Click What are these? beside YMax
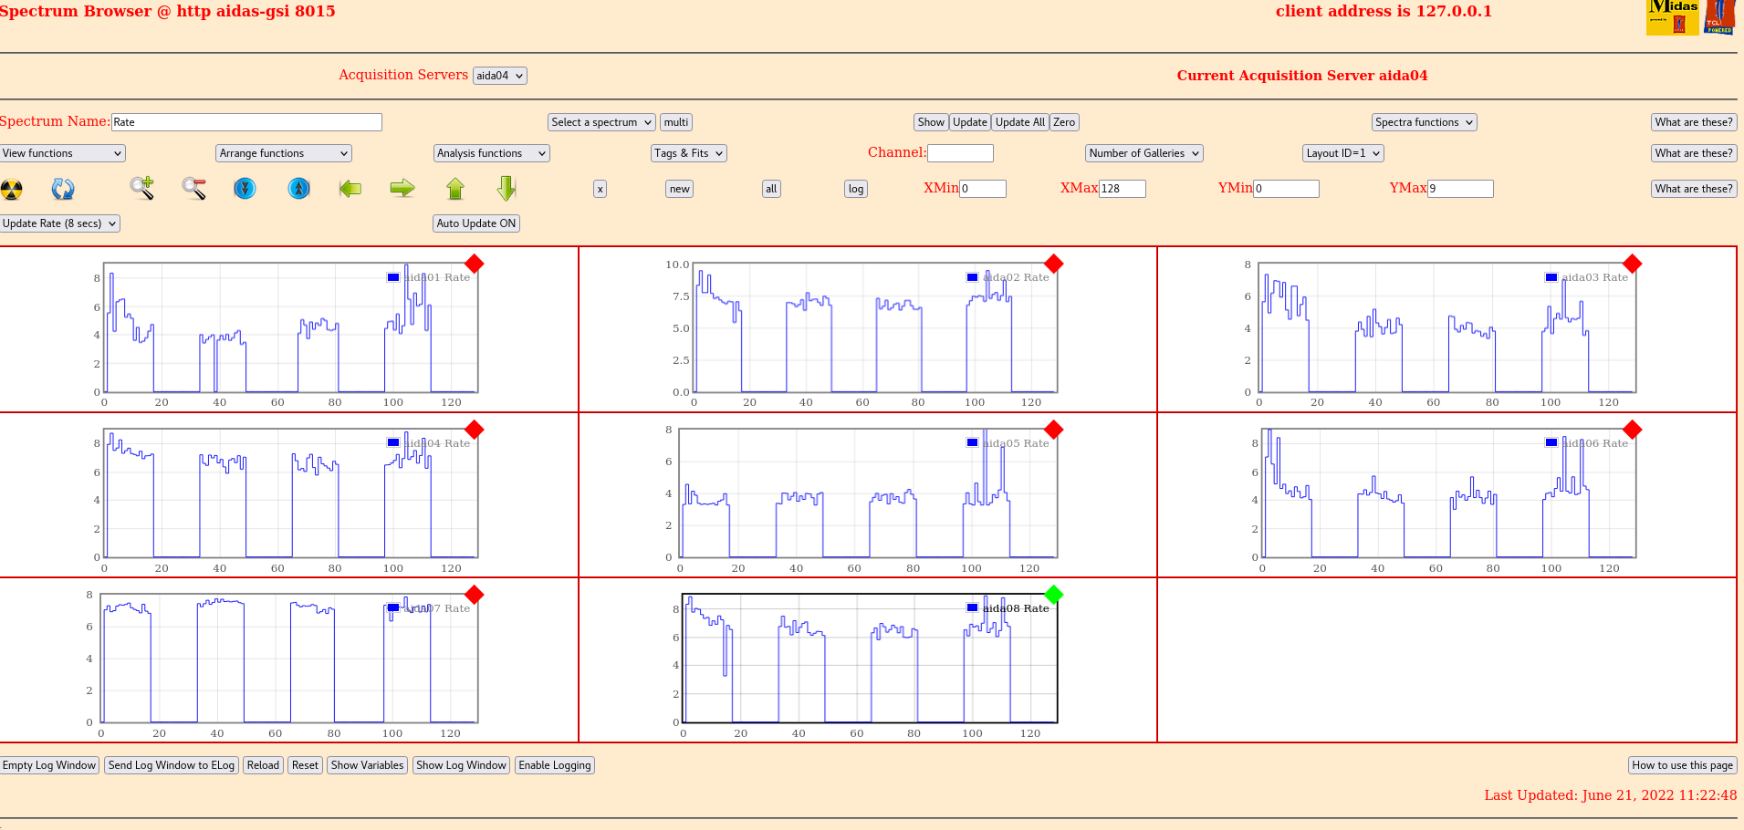 [1694, 189]
